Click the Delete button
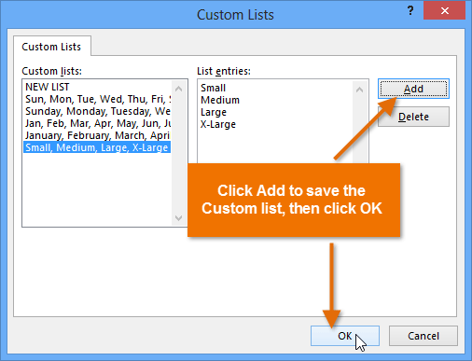Screen dimensions: 472x361 click(x=413, y=117)
